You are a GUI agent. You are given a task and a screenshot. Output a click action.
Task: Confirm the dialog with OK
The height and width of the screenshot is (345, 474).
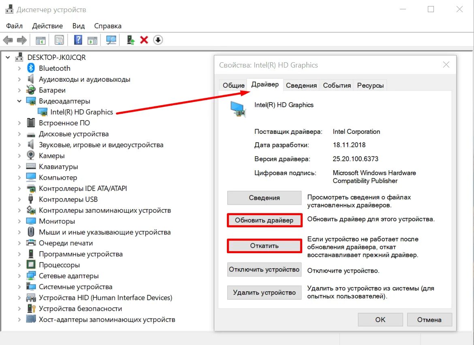pos(380,320)
